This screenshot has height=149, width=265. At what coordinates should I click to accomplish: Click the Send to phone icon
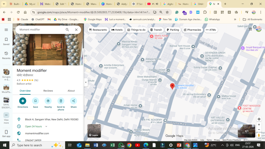click(x=61, y=101)
